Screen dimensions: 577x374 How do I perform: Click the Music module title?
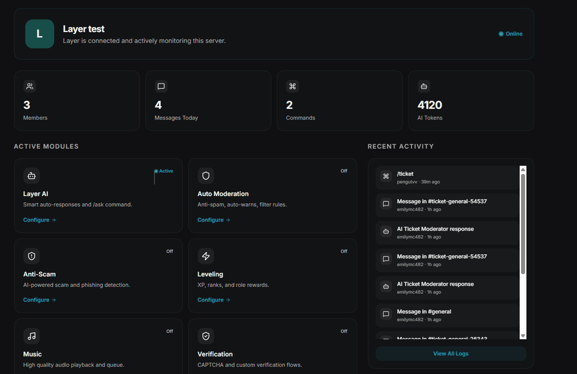[x=33, y=354]
